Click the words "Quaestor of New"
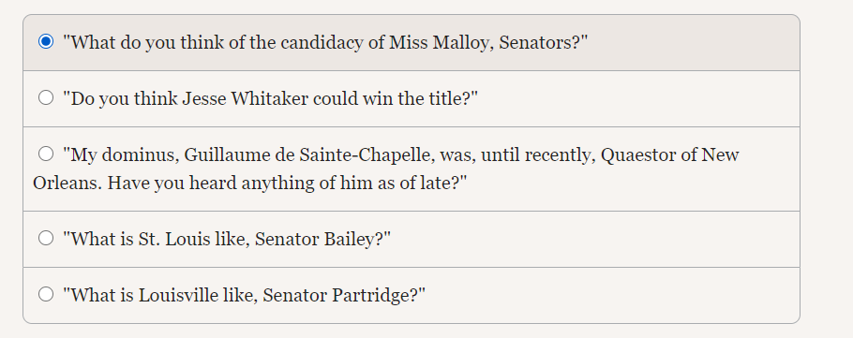 [669, 155]
